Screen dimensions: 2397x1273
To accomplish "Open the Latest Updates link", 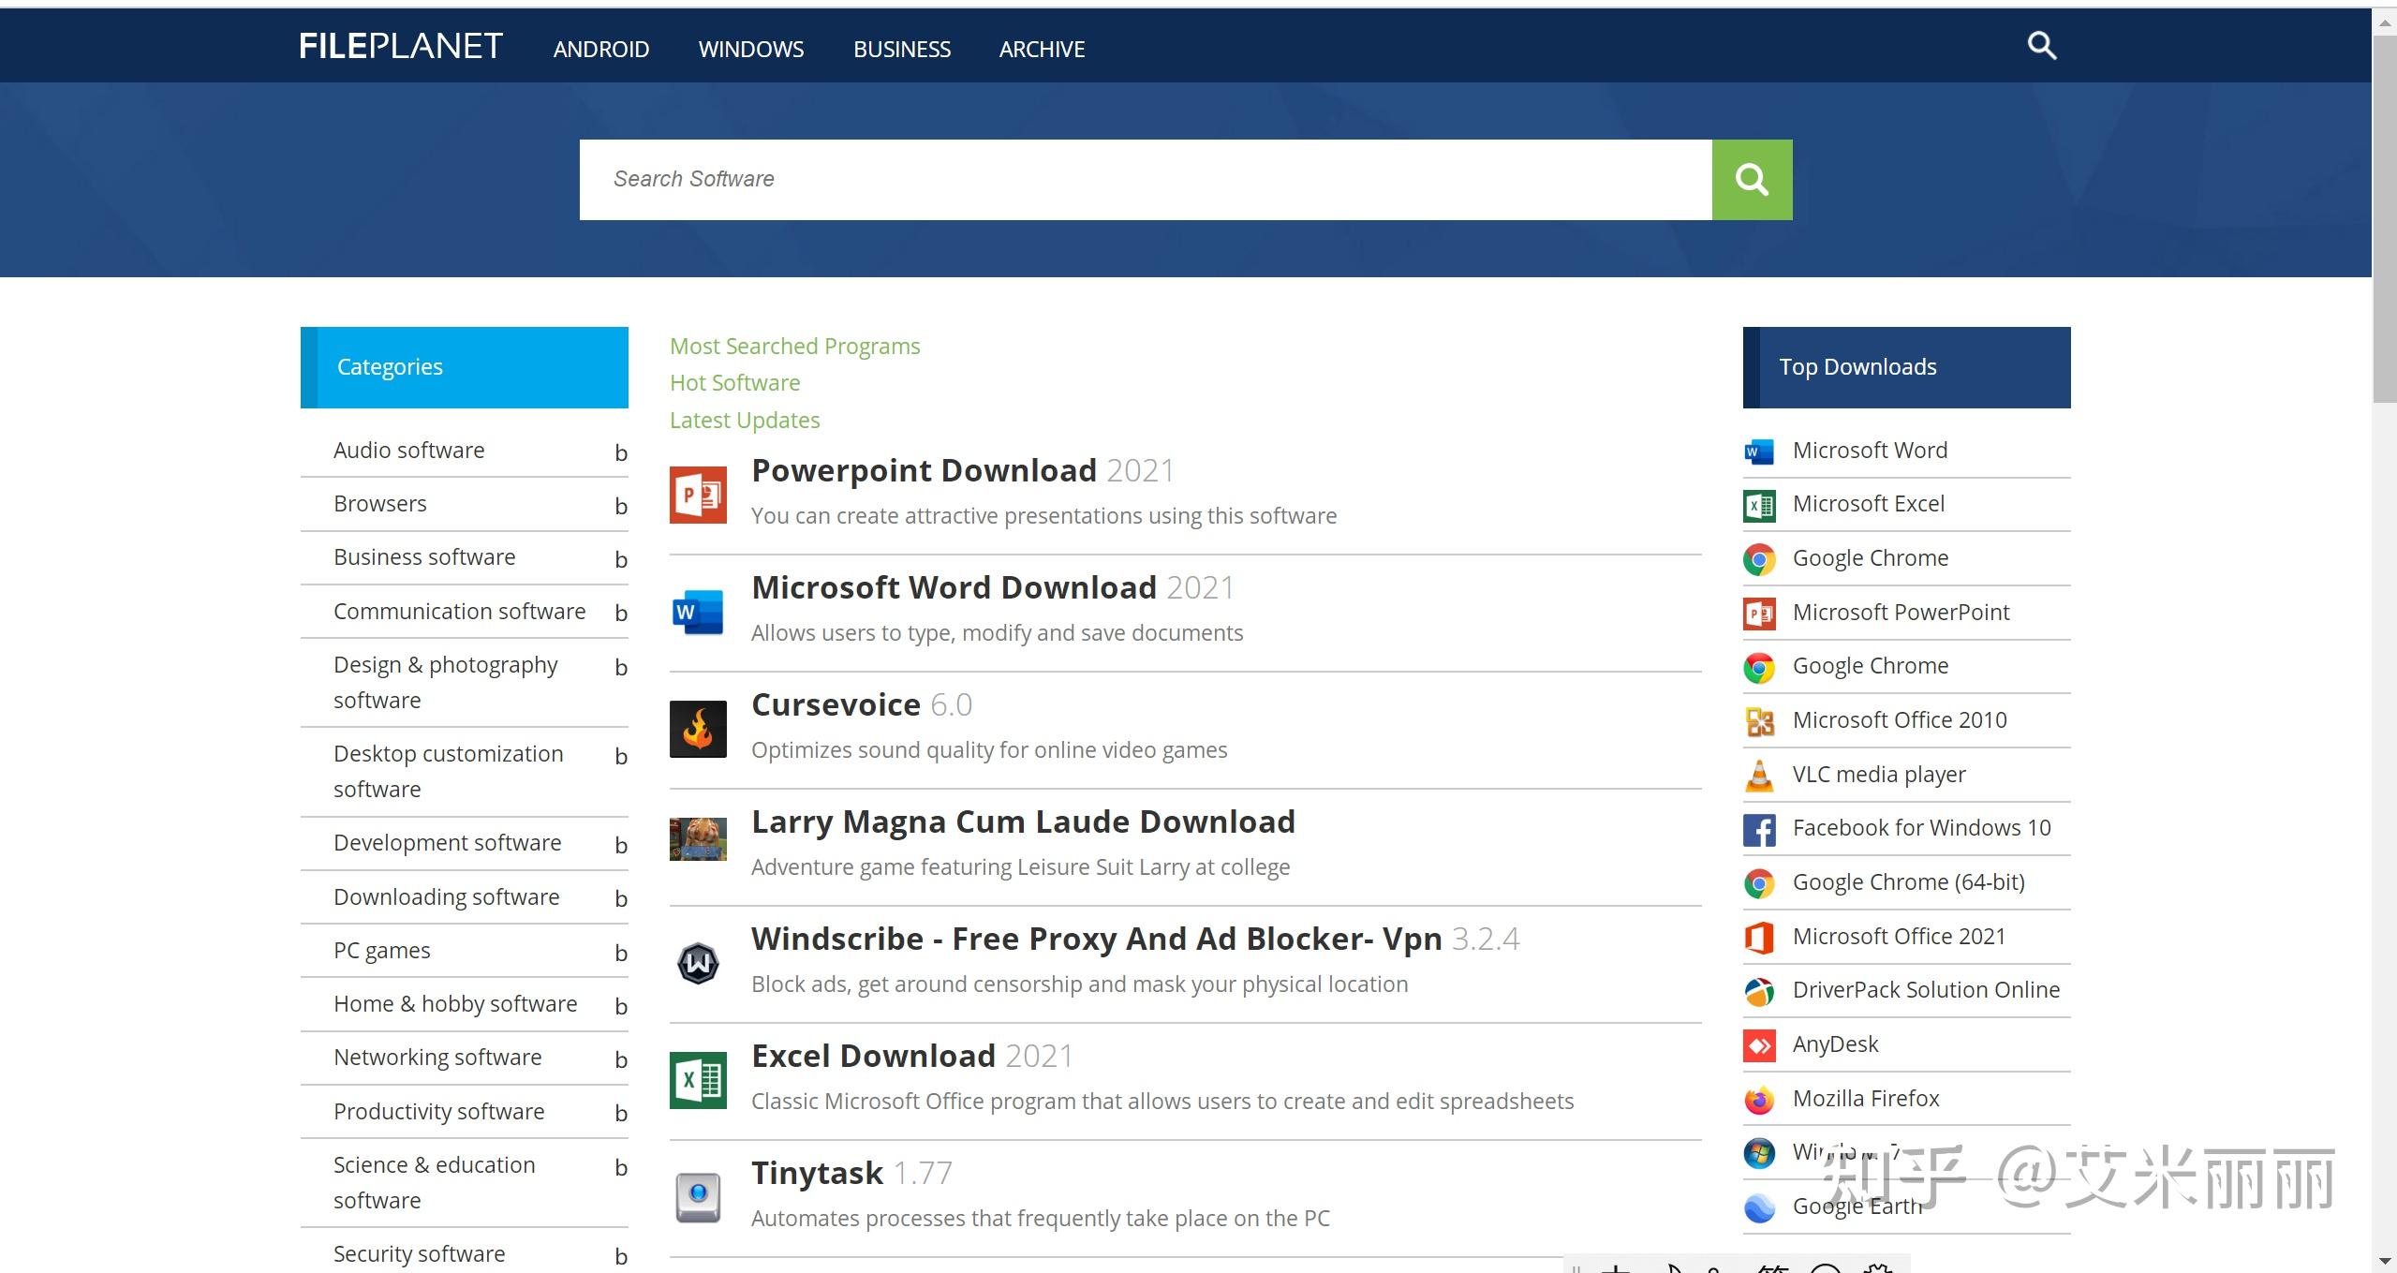I will tap(745, 421).
